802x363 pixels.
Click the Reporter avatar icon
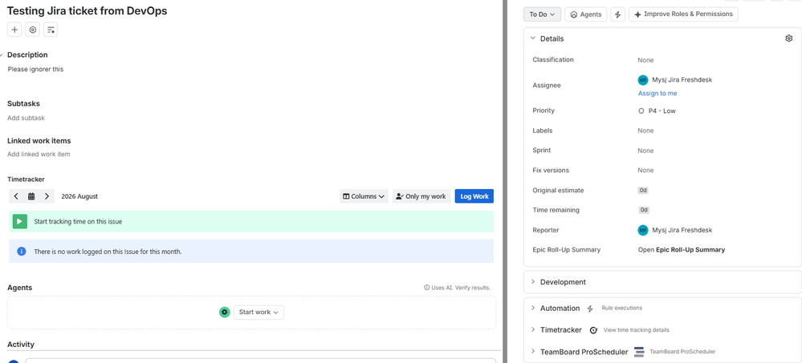click(643, 230)
